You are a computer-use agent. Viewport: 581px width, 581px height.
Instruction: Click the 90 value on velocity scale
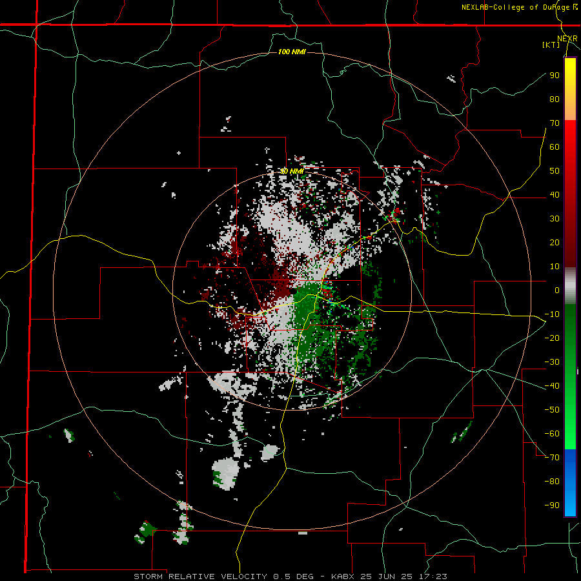pos(555,76)
